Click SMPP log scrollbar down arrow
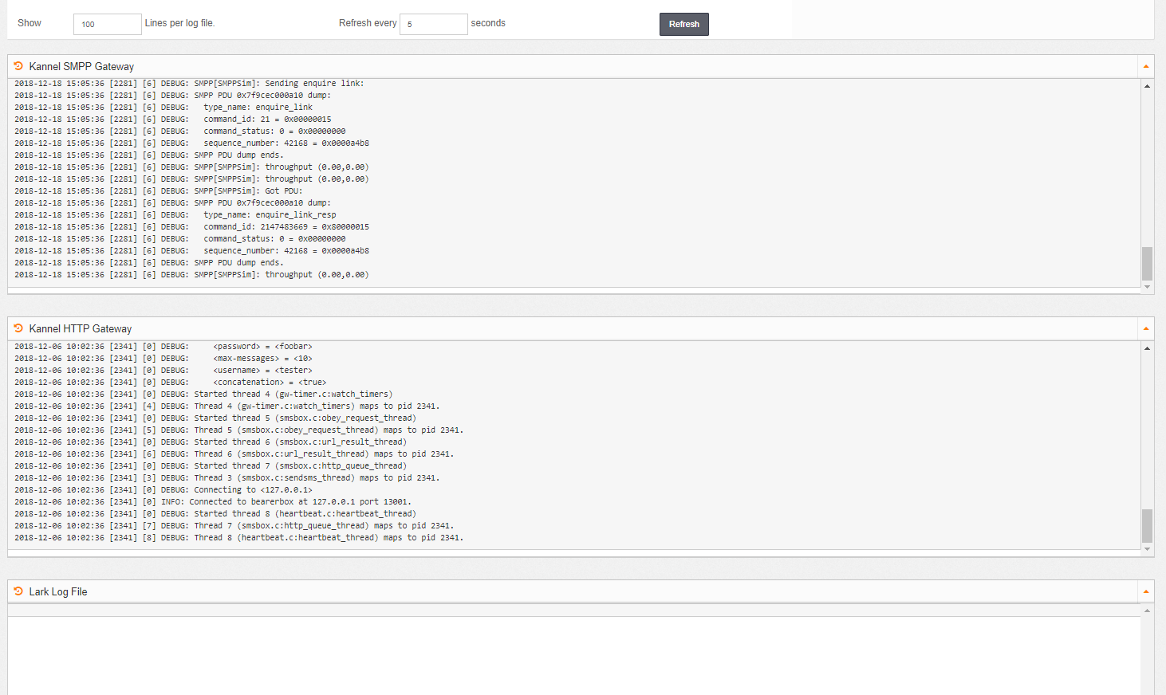 click(1147, 287)
